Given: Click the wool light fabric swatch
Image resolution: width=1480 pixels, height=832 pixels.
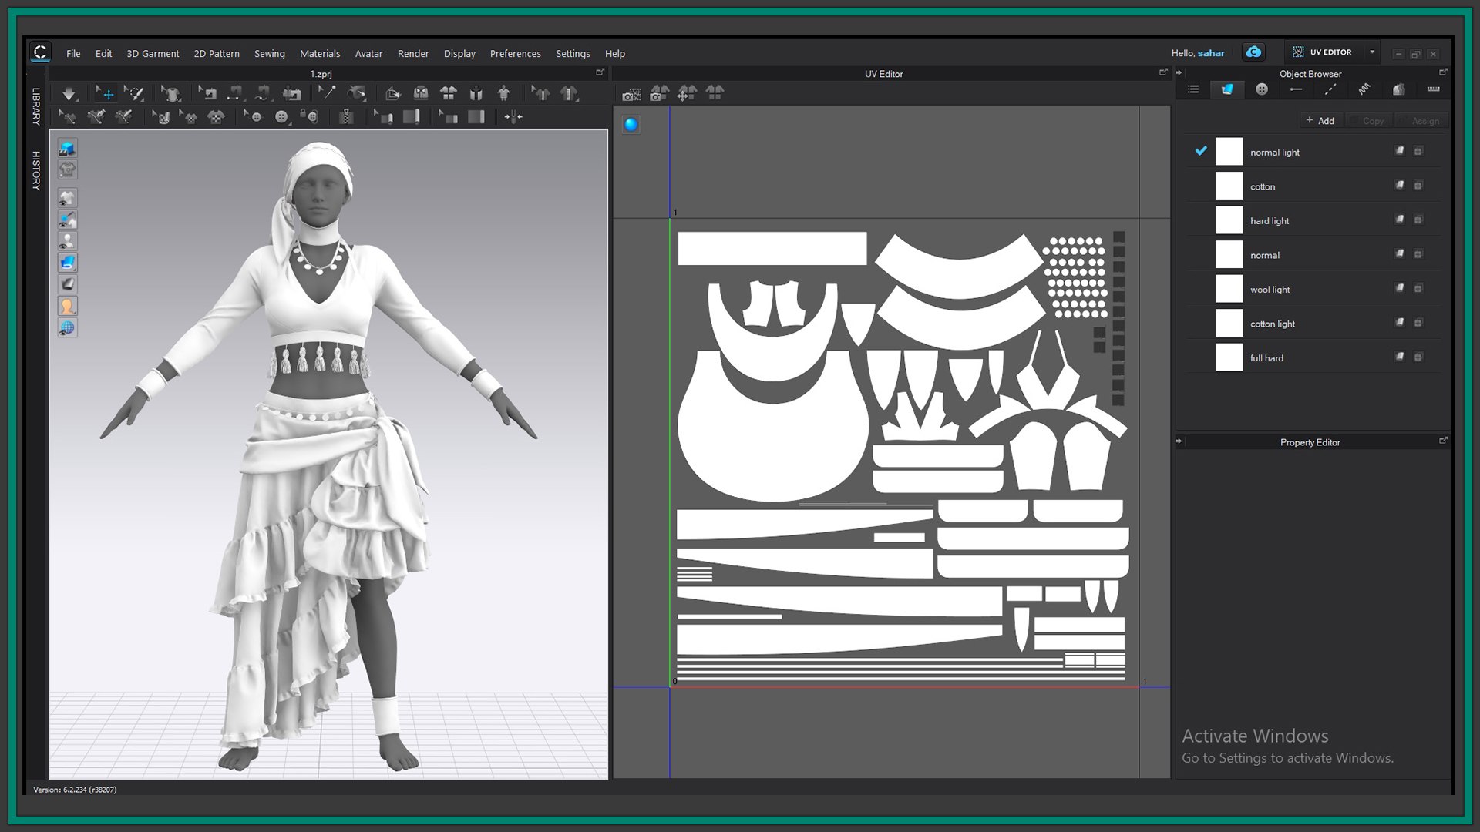Looking at the screenshot, I should point(1229,289).
